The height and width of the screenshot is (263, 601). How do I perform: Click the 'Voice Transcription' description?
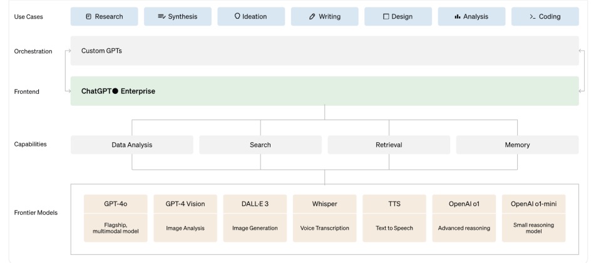pyautogui.click(x=325, y=228)
